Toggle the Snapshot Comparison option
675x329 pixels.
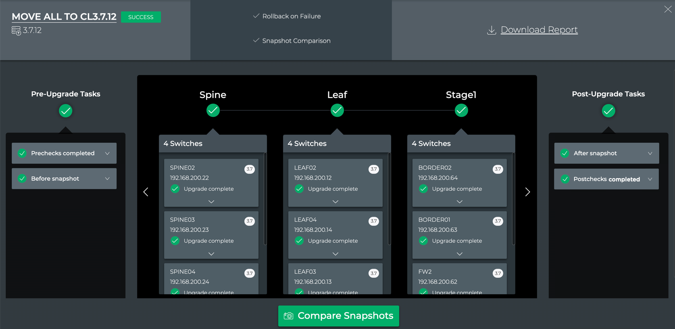coord(256,41)
